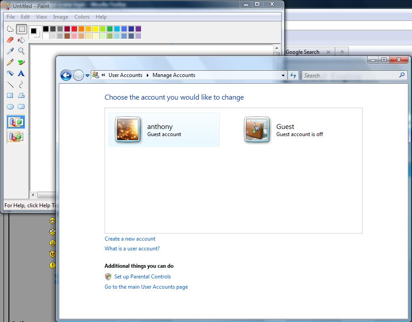Choose the Free-Form Select tool
The width and height of the screenshot is (412, 322).
(x=10, y=29)
